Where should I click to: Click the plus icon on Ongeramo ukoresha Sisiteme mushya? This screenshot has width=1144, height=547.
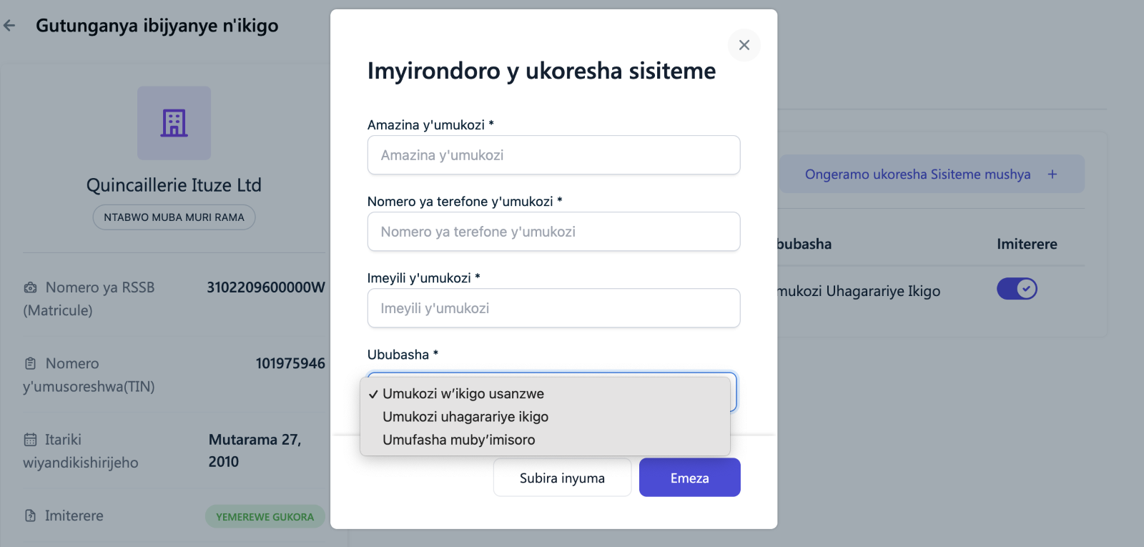click(1052, 174)
